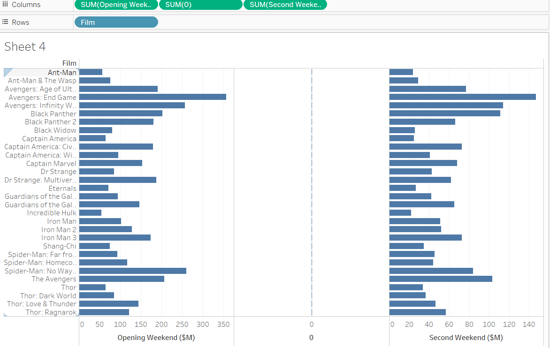Select the Iron Man 3 label
Screen dimensions: 550x348
pyautogui.click(x=59, y=238)
